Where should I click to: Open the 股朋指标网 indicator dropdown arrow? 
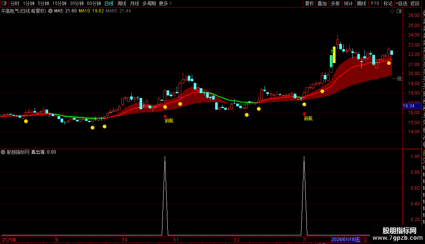[3, 152]
